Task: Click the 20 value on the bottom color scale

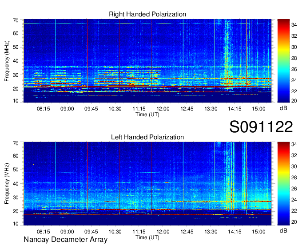Action: click(294, 222)
